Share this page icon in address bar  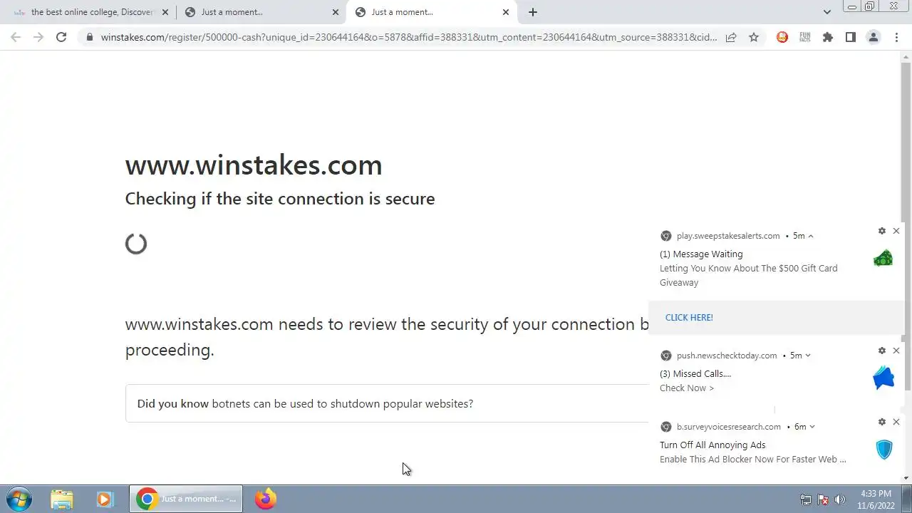[x=731, y=37]
